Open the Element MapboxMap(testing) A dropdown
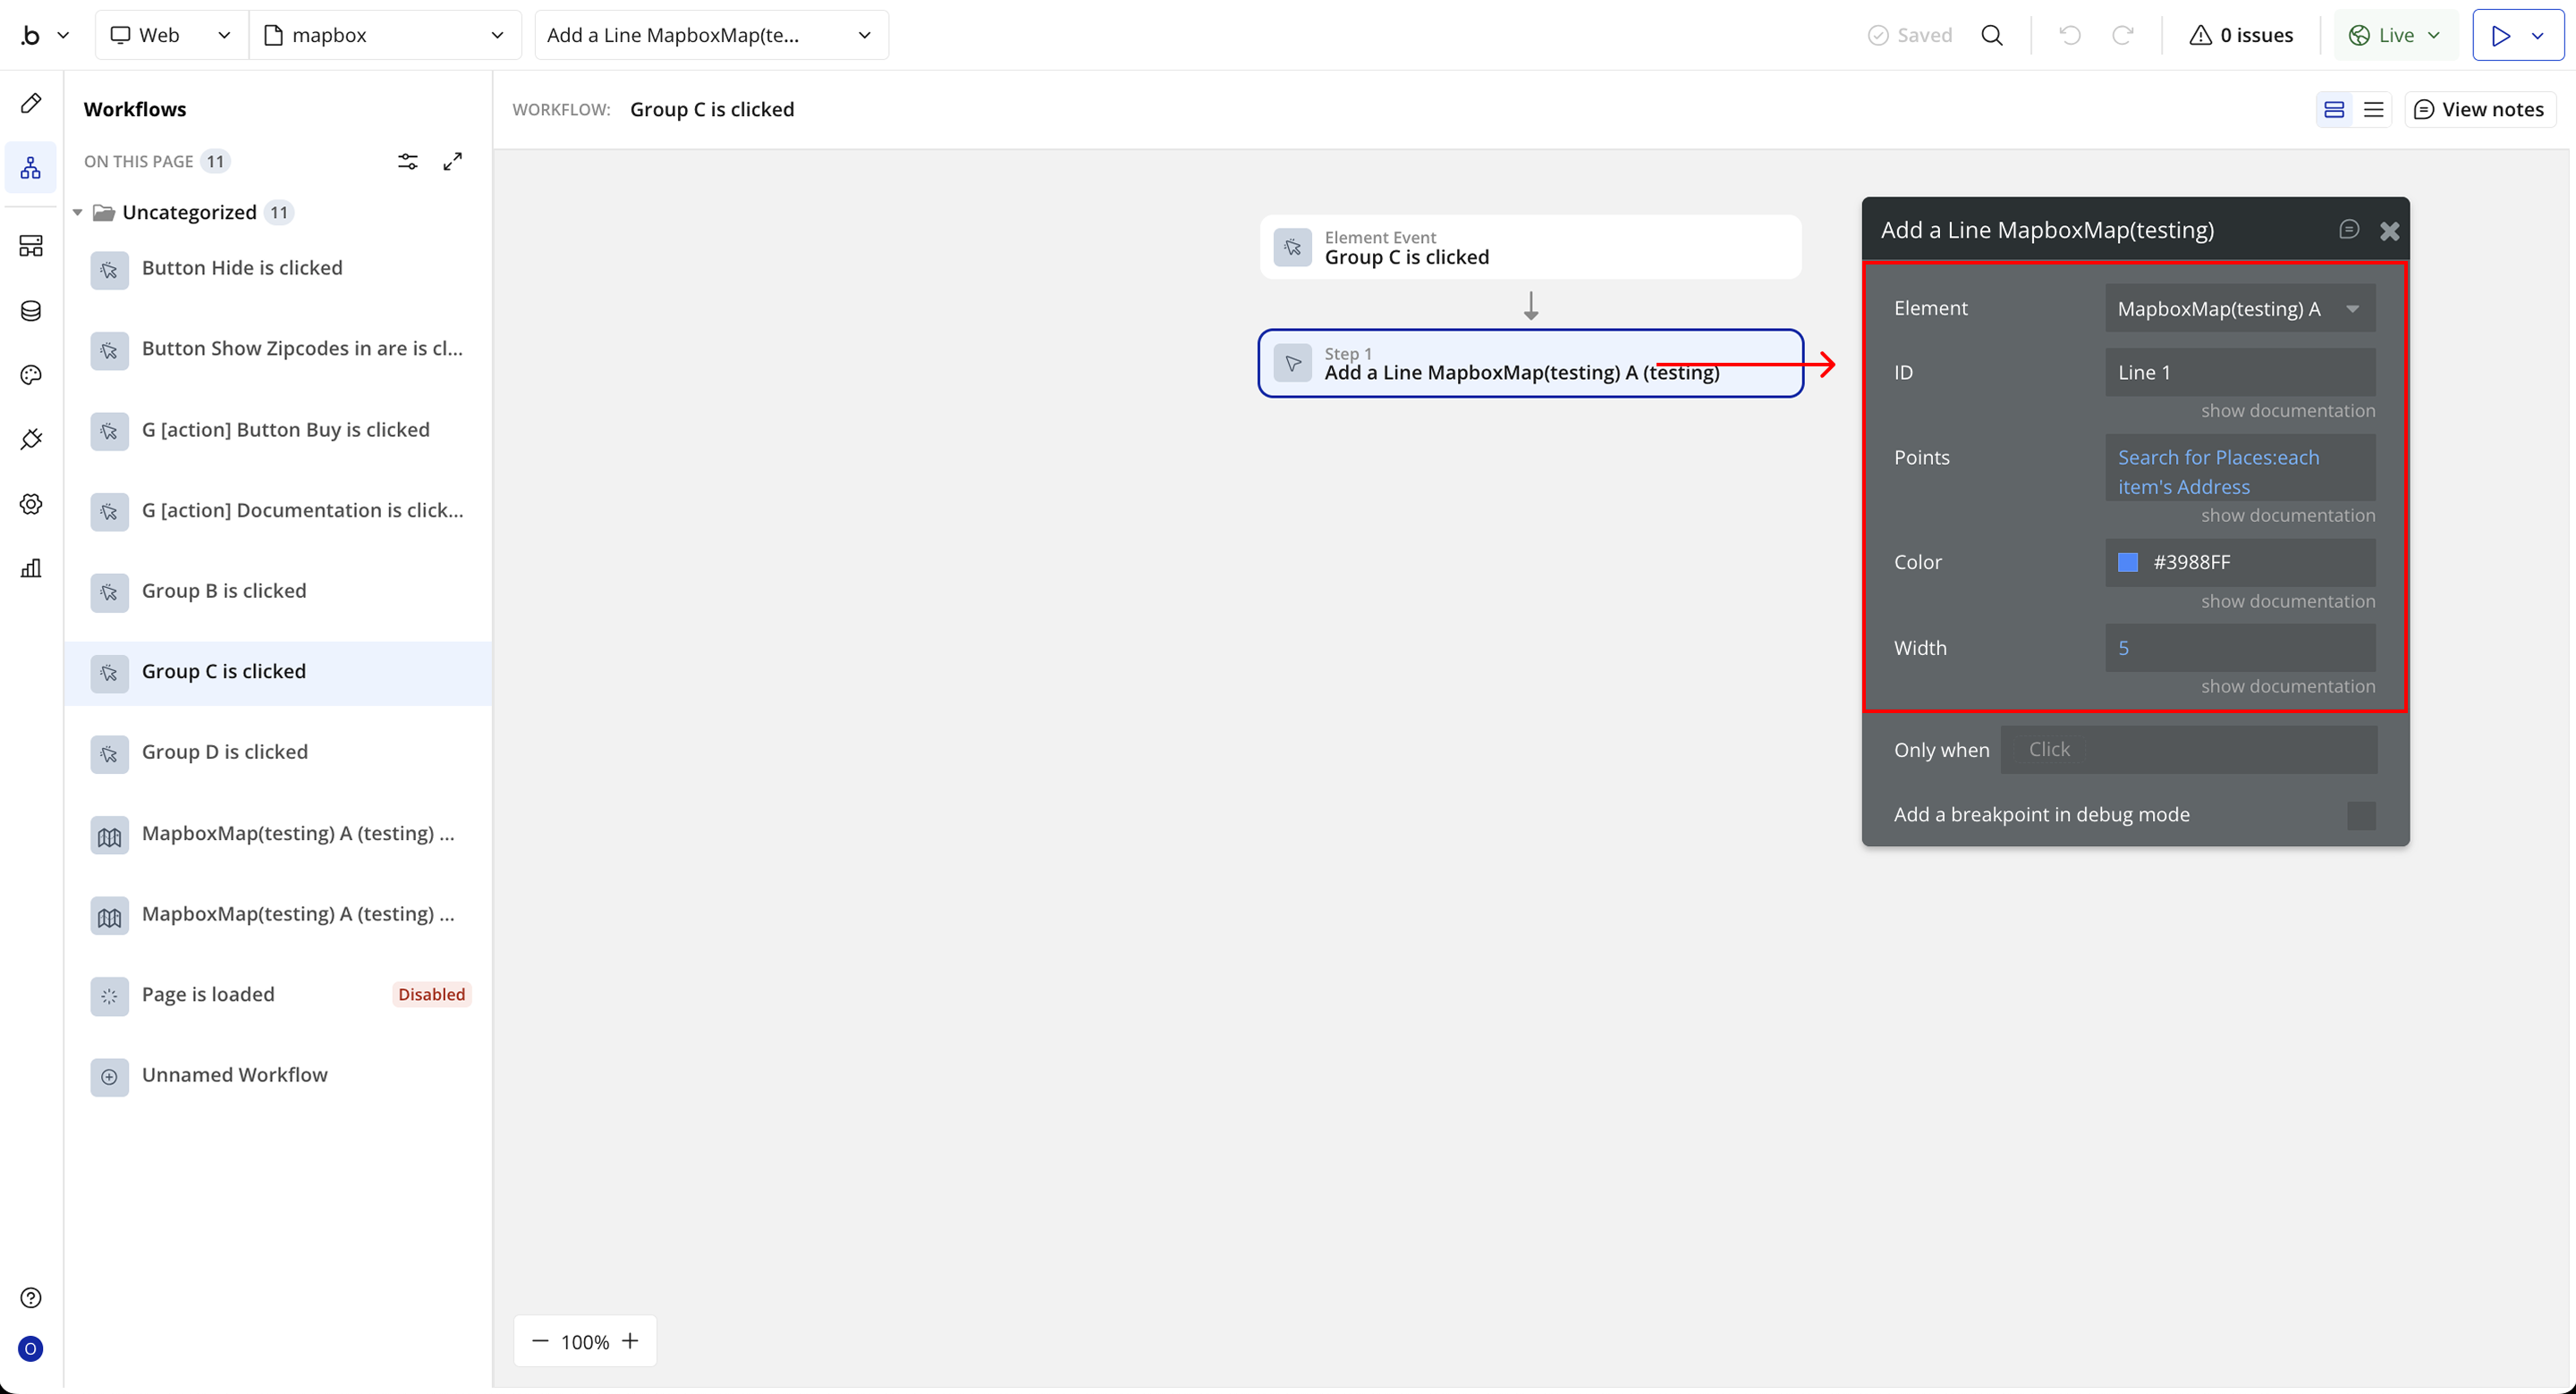The height and width of the screenshot is (1394, 2576). pyautogui.click(x=2239, y=309)
